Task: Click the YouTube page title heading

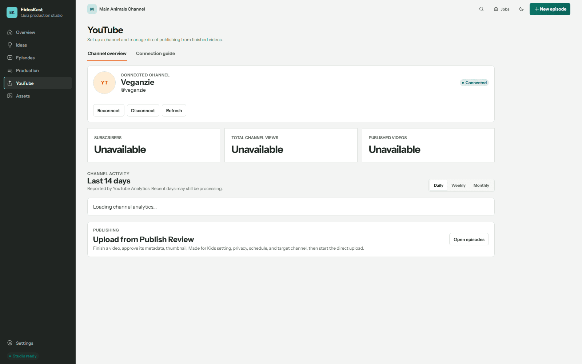Action: click(x=105, y=30)
